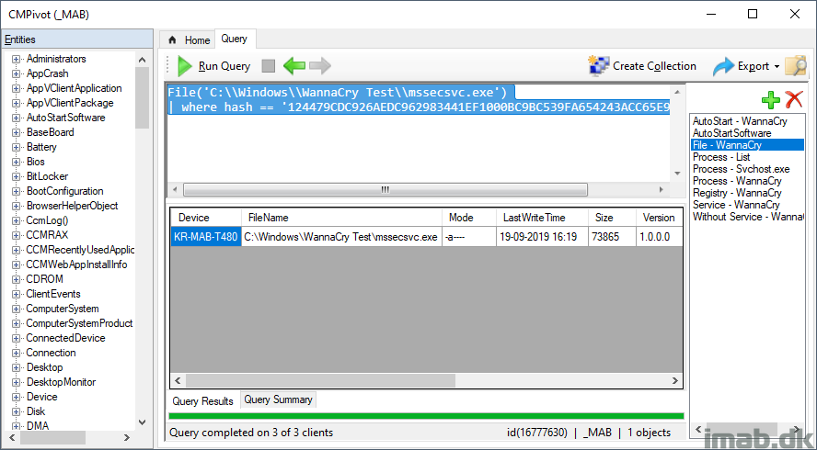Click the mssecsvc.exe file path cell
This screenshot has height=450, width=817.
(342, 237)
